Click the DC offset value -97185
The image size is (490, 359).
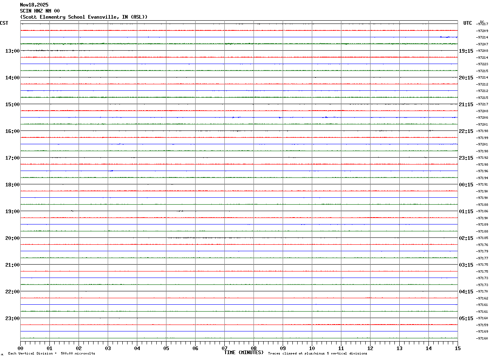click(x=482, y=238)
